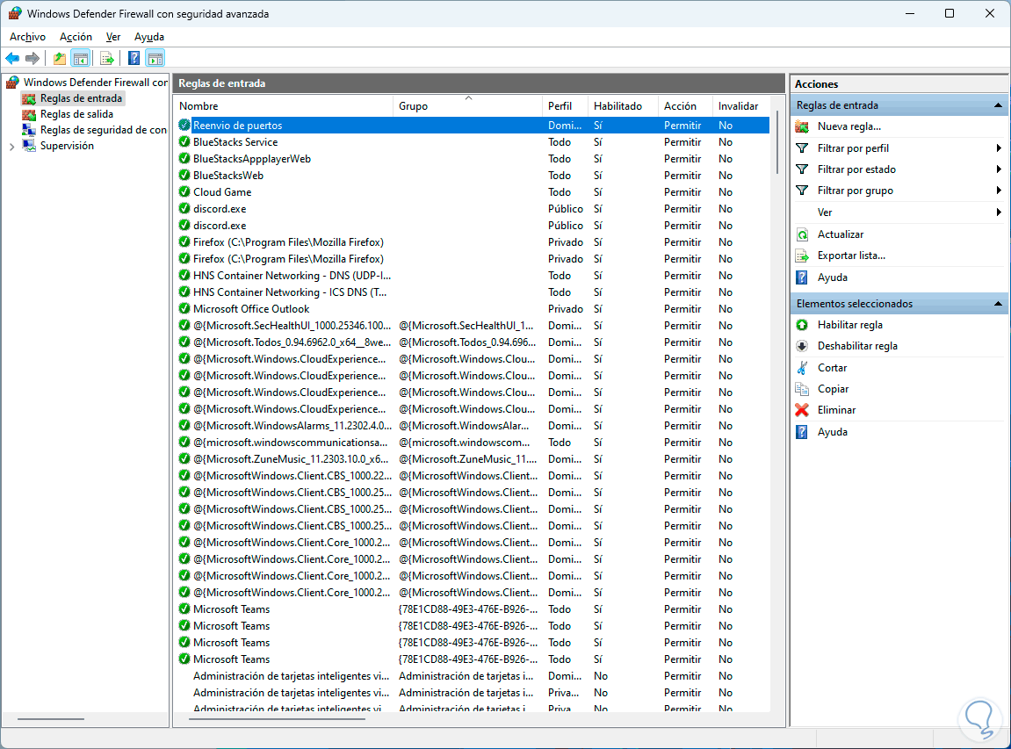Image resolution: width=1011 pixels, height=749 pixels.
Task: Select the Reenvio de puertos rule
Action: [x=474, y=125]
